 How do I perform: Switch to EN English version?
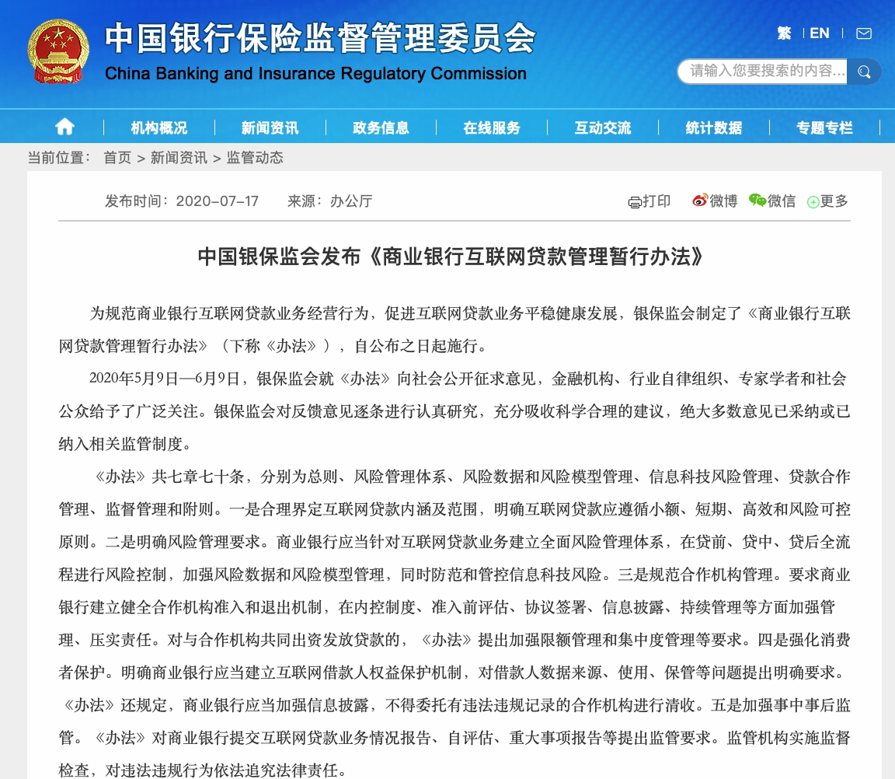(819, 33)
